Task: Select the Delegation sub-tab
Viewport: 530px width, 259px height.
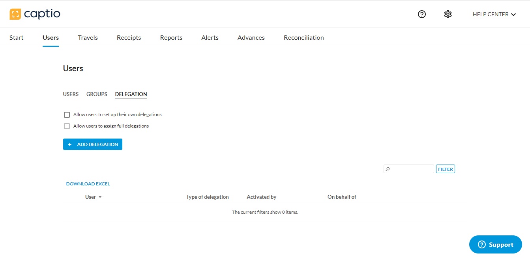Action: tap(131, 94)
